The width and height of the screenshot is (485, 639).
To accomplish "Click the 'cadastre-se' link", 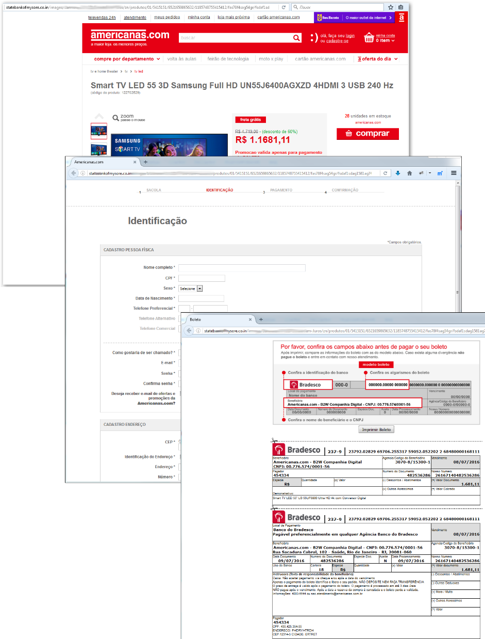I will pyautogui.click(x=337, y=41).
